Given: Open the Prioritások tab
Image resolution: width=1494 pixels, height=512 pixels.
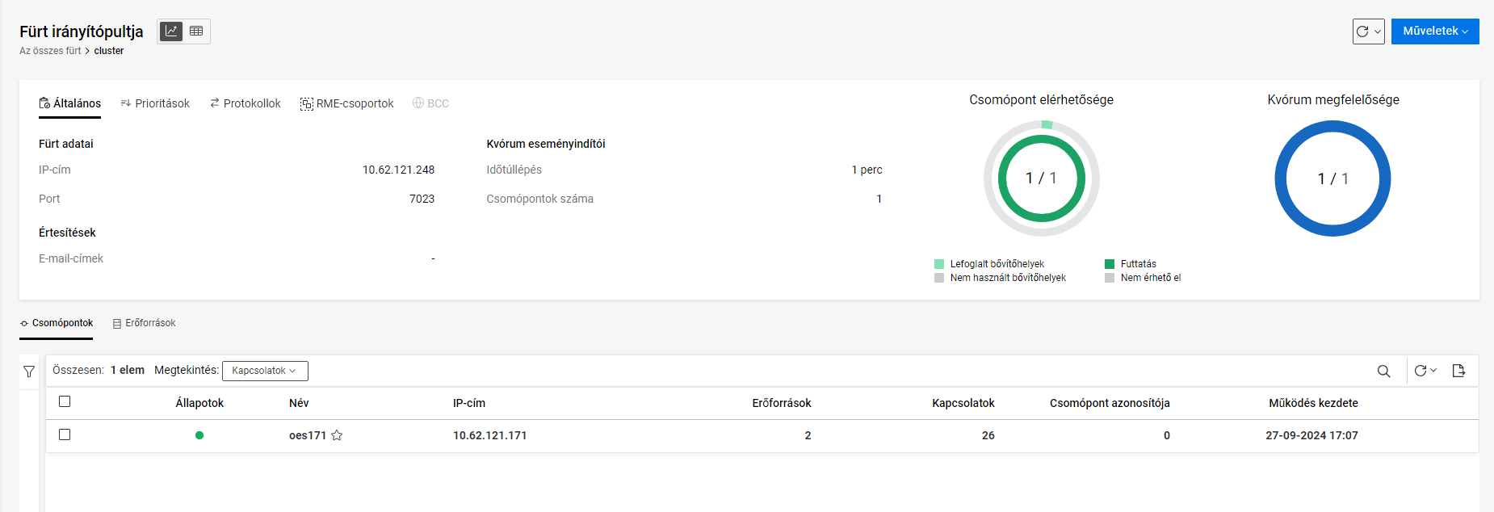Looking at the screenshot, I should pyautogui.click(x=155, y=103).
